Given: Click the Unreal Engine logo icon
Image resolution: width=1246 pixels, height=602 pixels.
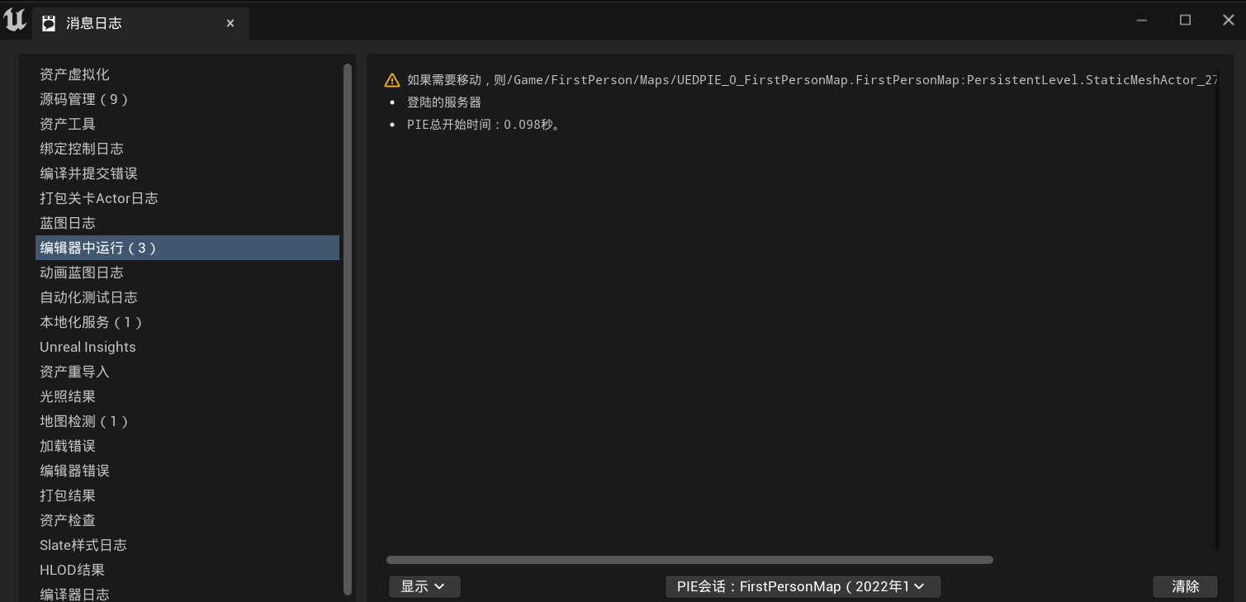Looking at the screenshot, I should point(15,21).
